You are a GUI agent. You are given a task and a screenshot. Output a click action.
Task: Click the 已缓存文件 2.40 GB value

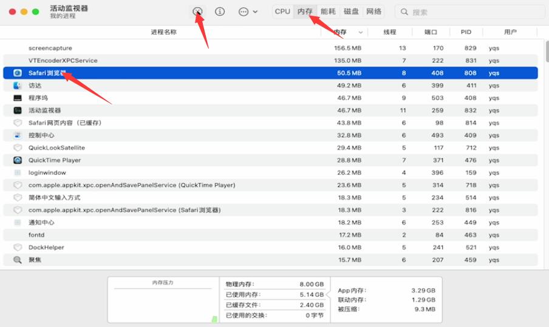point(312,305)
